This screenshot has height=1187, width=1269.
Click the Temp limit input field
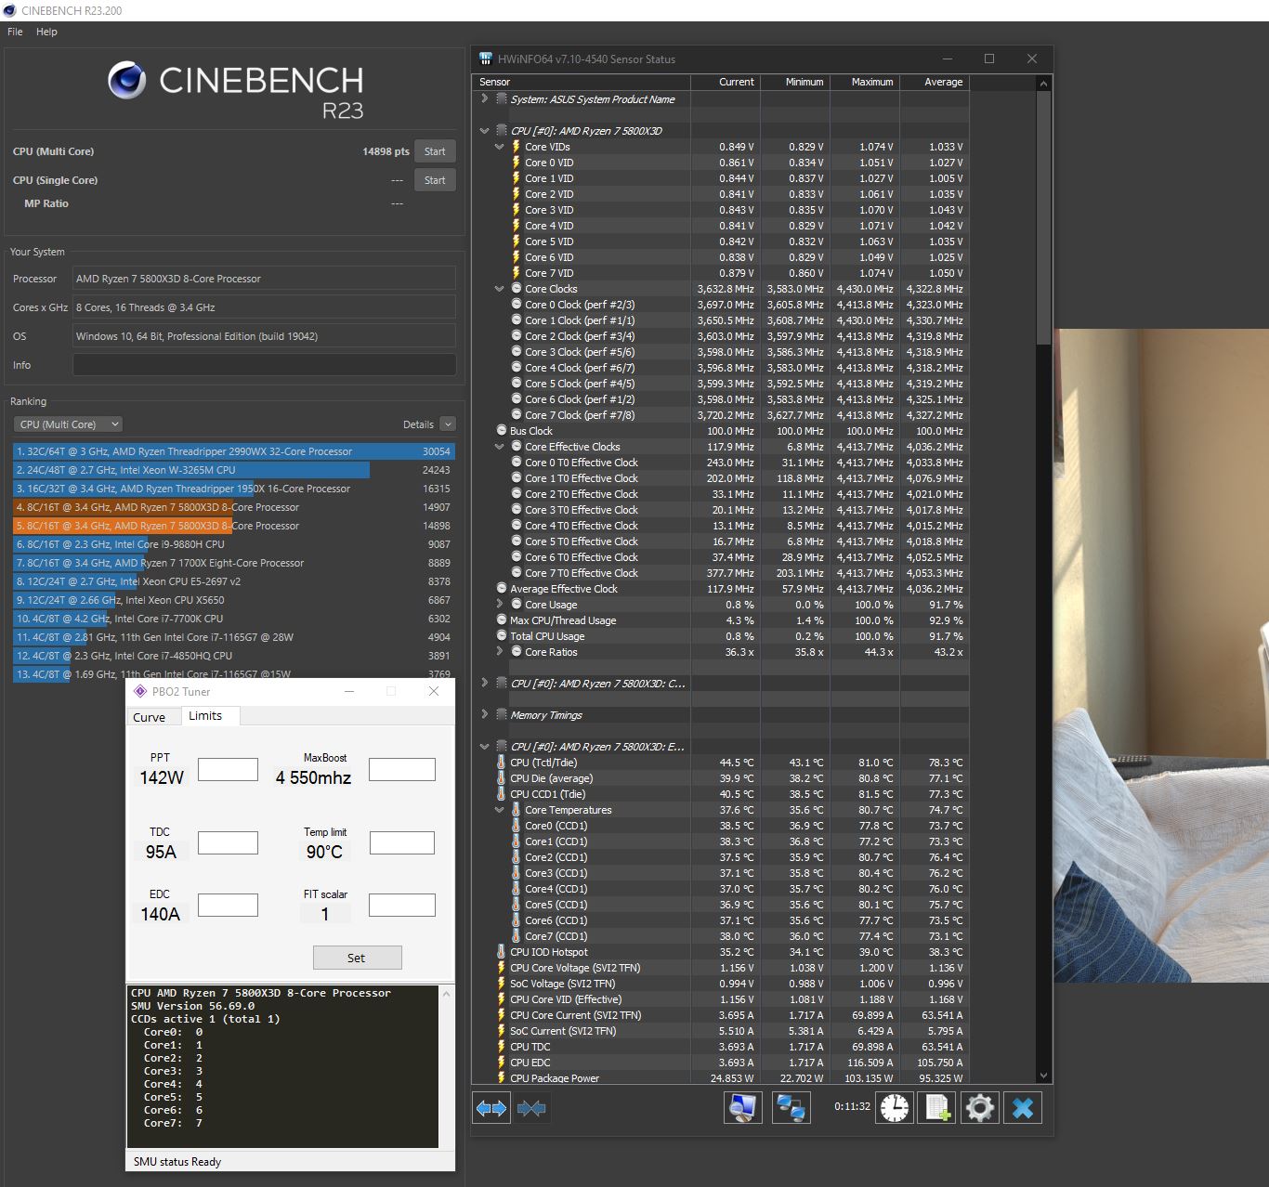[x=402, y=842]
